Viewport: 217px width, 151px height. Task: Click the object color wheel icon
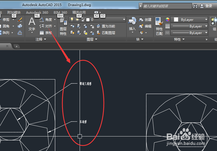(x=168, y=20)
